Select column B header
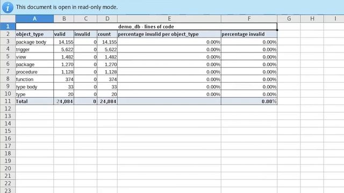344x193 pixels. coord(64,19)
